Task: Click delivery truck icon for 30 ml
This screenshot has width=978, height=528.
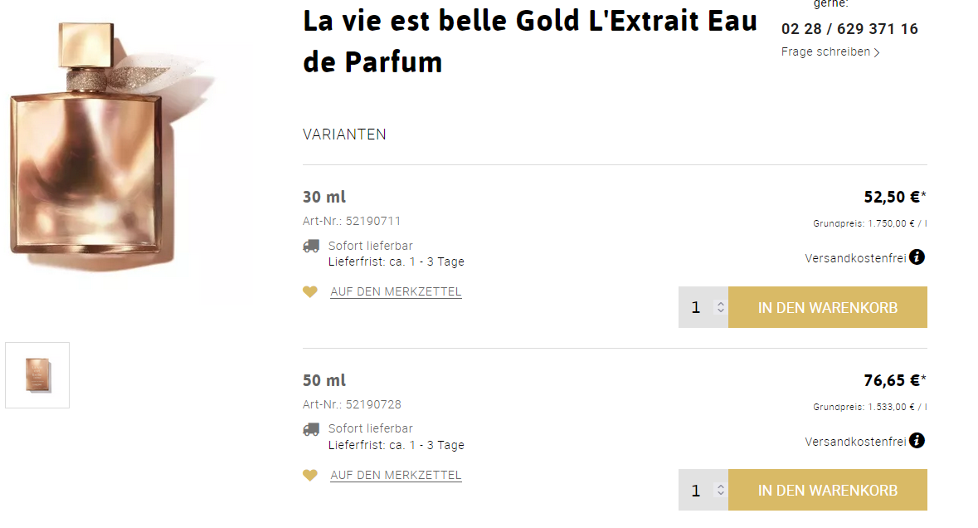Action: pos(311,246)
